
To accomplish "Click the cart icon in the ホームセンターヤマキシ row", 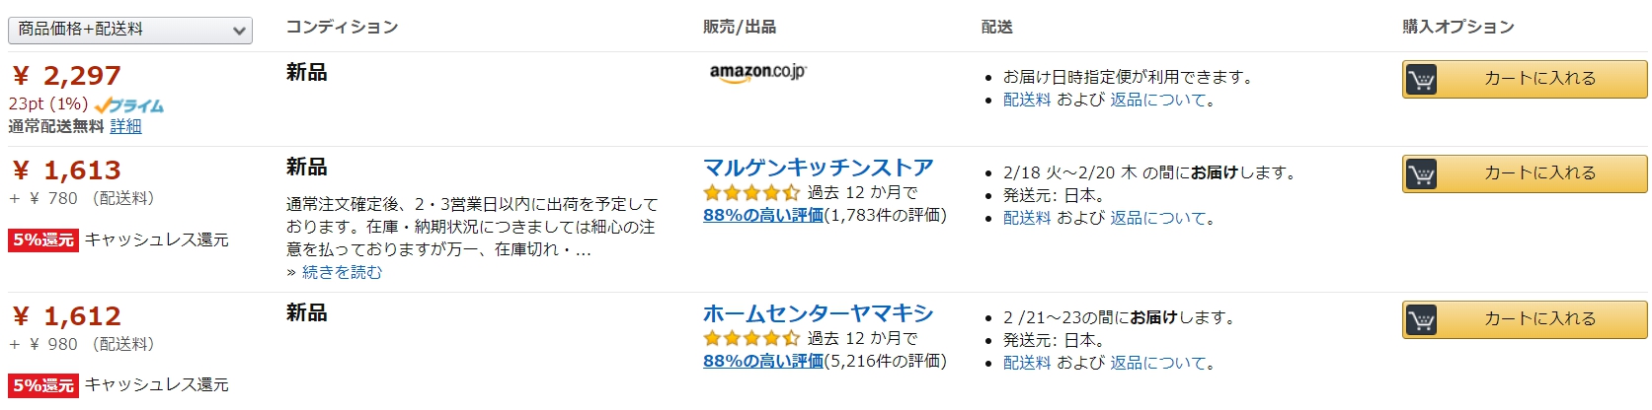I will 1421,319.
